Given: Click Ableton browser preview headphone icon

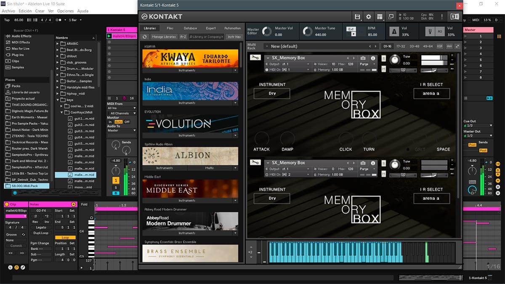Looking at the screenshot, I should click(15, 193).
